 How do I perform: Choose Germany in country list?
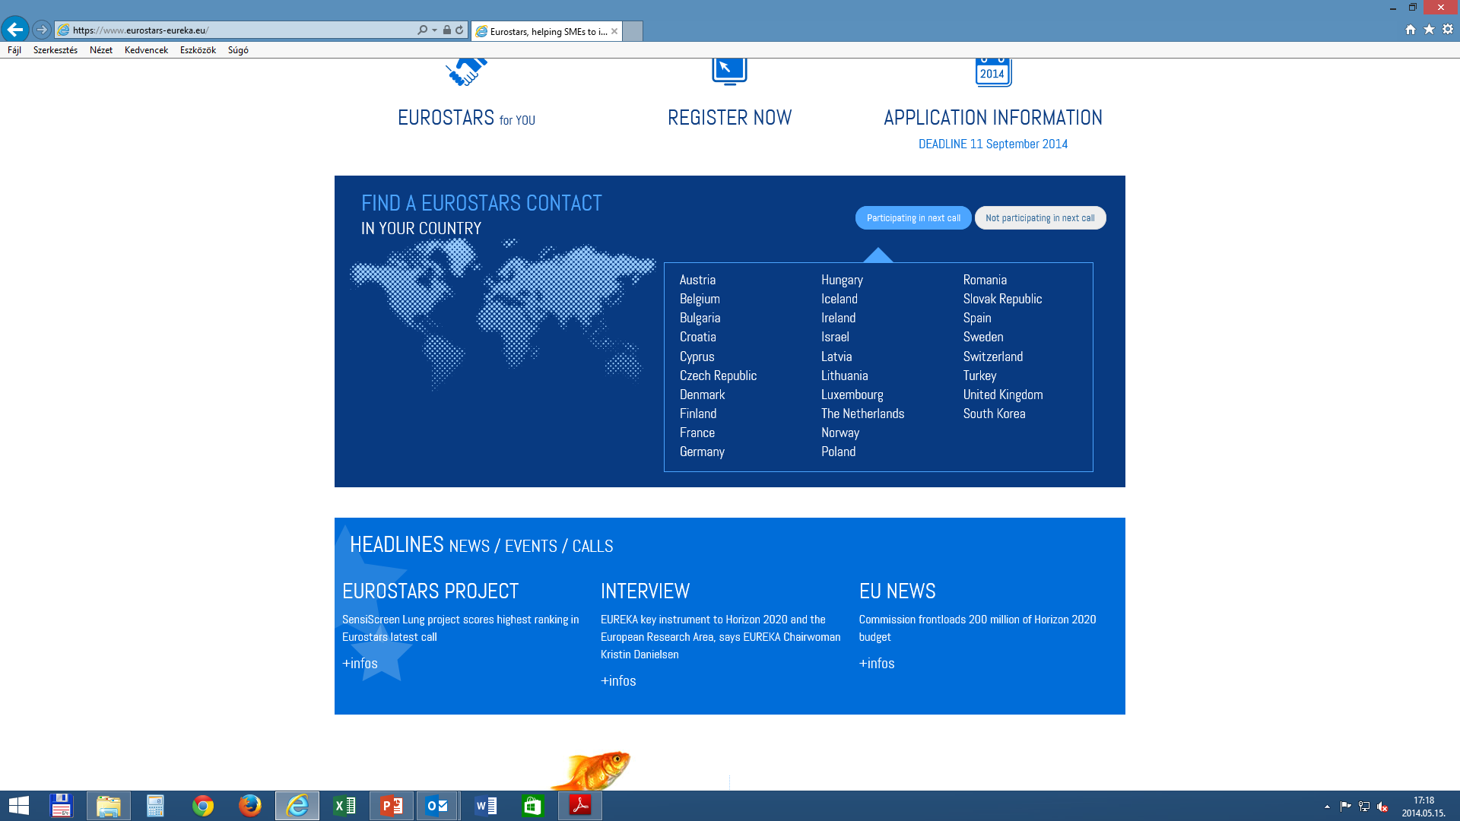click(702, 452)
